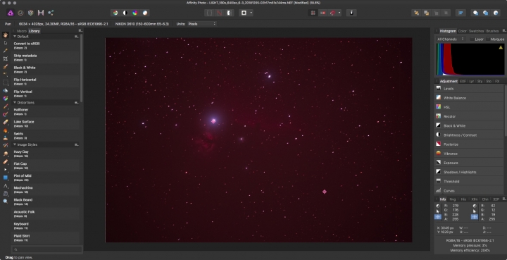Open the Snapping options dropdown arrow
Viewport: 507px width, 260px height.
click(339, 13)
